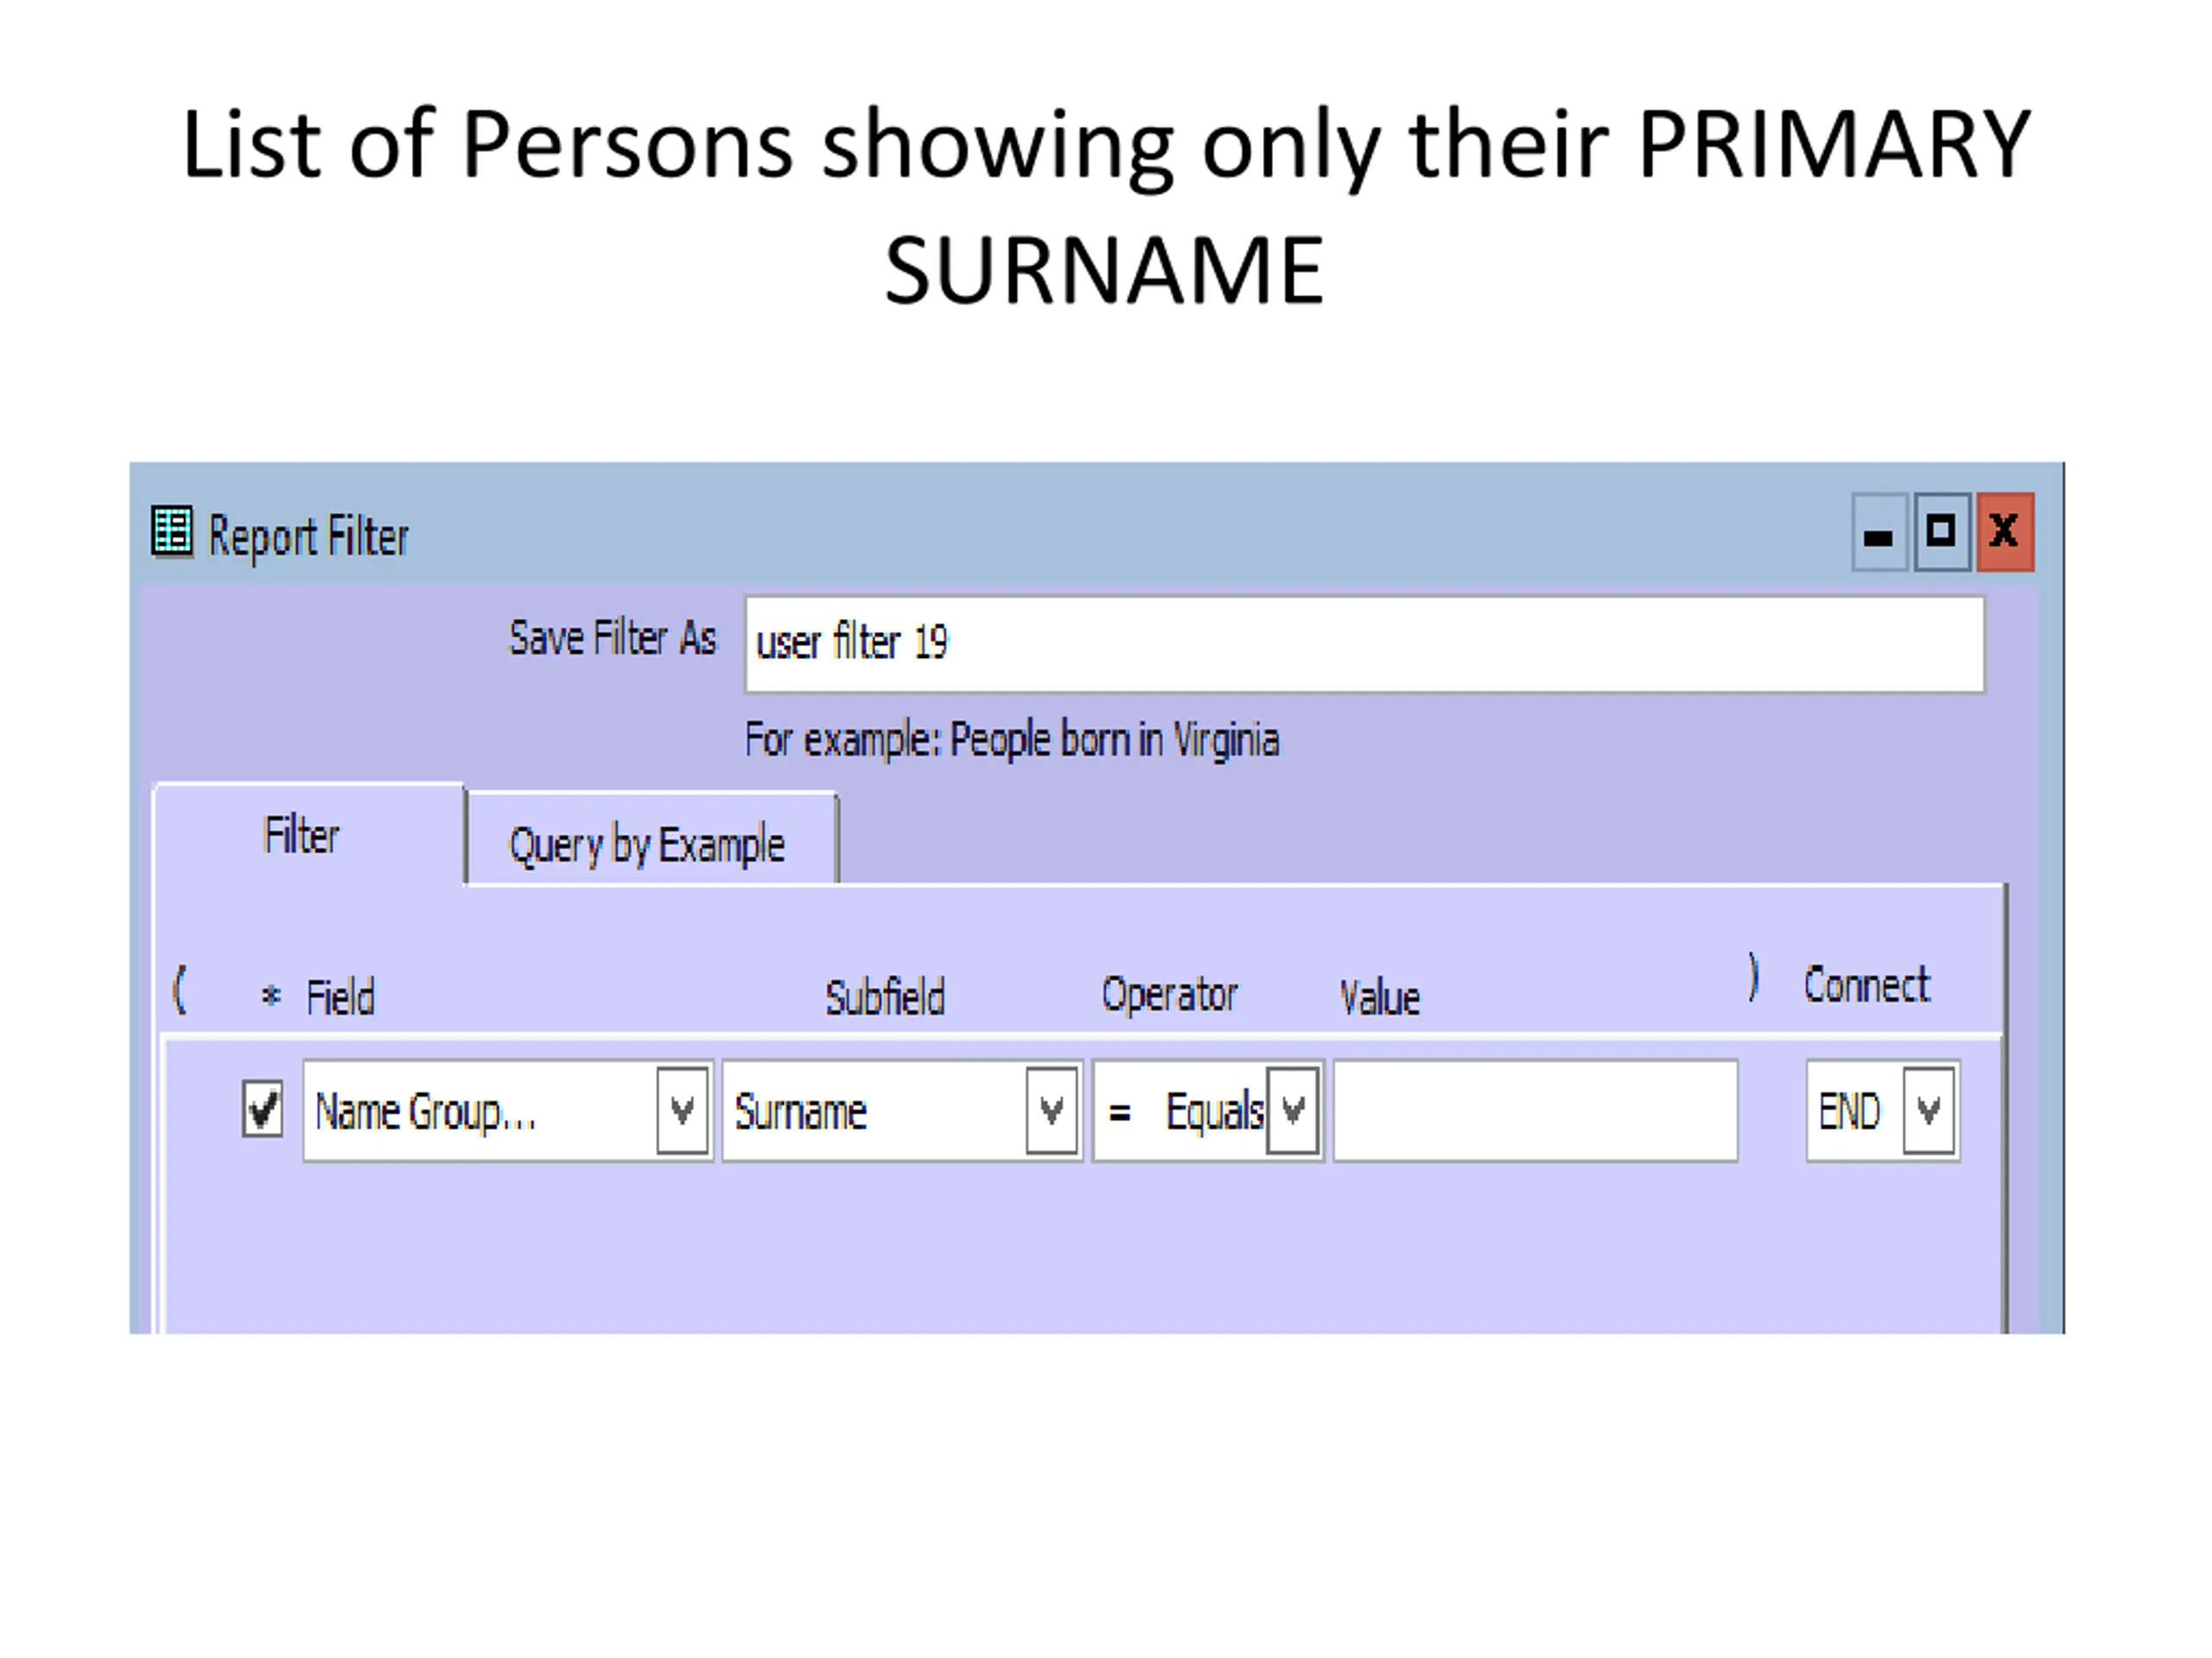Expand the Equals operator dropdown arrow
Screen dimensions: 2212x1658
tap(1292, 1111)
